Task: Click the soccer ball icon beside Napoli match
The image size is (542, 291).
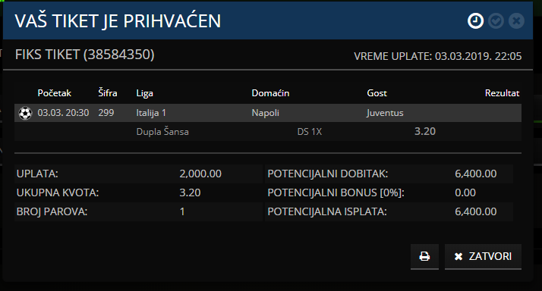Action: coord(25,113)
